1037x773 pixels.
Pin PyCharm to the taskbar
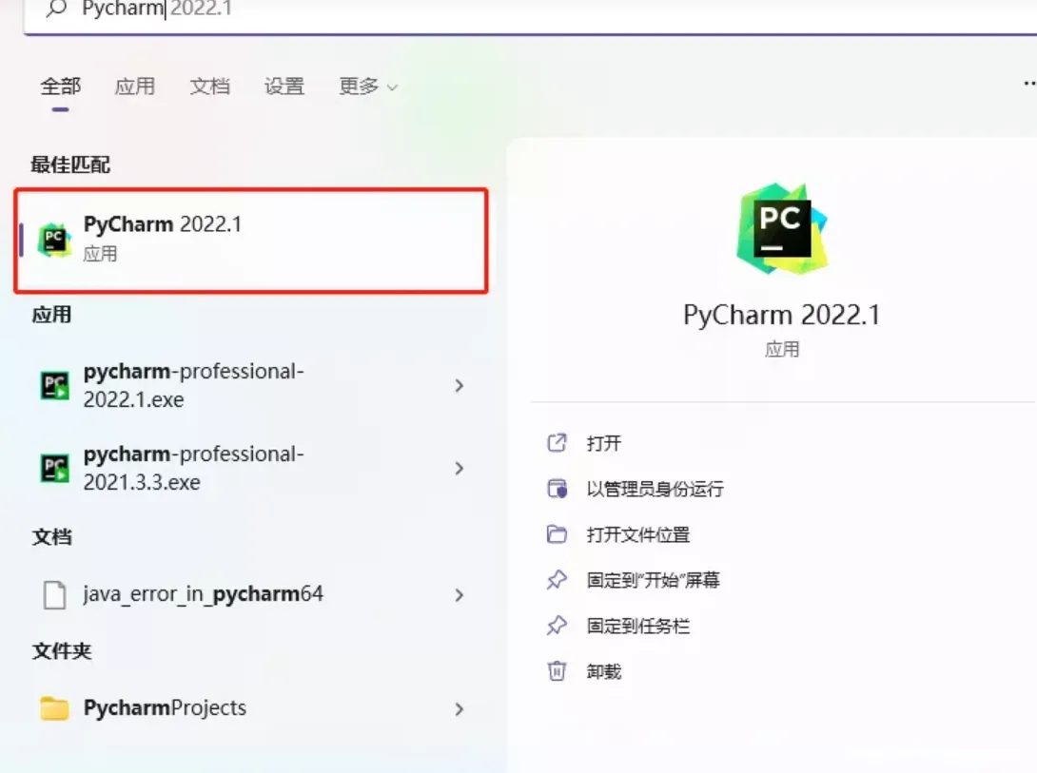coord(631,626)
